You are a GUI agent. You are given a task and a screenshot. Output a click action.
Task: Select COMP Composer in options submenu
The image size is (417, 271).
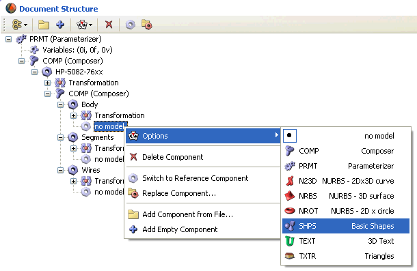coord(346,151)
